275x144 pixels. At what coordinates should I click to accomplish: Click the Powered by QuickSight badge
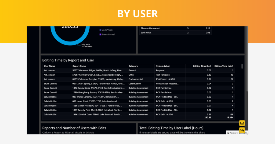pyautogui.click(x=237, y=133)
